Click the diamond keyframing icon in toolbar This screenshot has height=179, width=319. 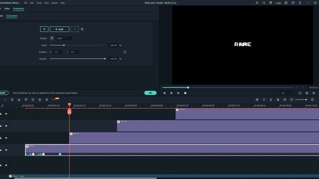pyautogui.click(x=40, y=99)
